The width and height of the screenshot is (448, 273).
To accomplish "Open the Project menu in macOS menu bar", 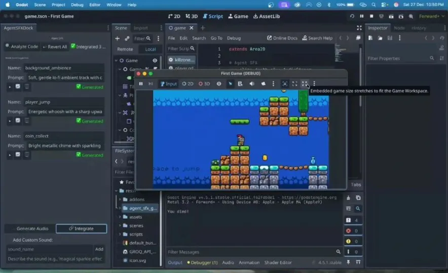I will [58, 5].
